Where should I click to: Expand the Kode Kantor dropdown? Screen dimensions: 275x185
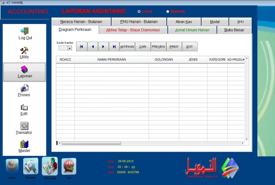pyautogui.click(x=70, y=49)
